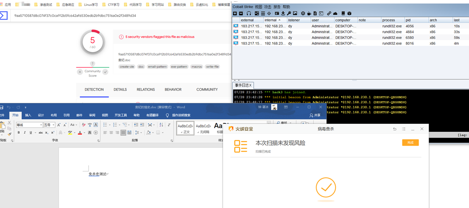Expand bullet list dropdown arrow

coord(110,125)
